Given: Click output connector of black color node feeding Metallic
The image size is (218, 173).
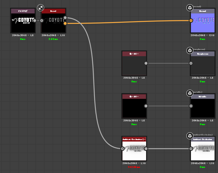Looking at the screenshot, I should [146, 106].
